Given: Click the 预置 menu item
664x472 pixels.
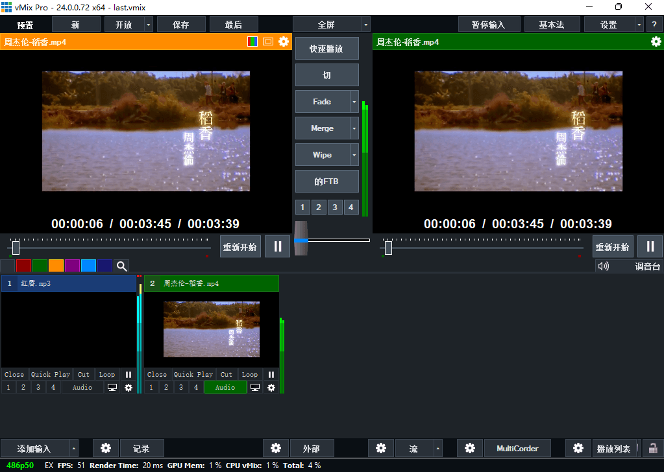Looking at the screenshot, I should click(25, 25).
